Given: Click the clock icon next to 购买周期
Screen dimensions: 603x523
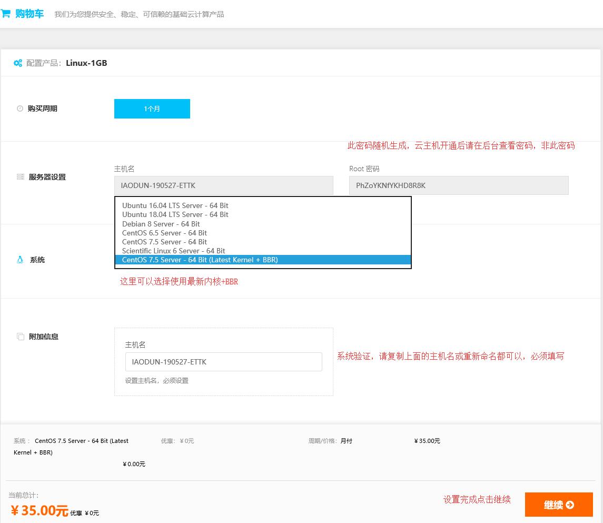Looking at the screenshot, I should tap(20, 108).
